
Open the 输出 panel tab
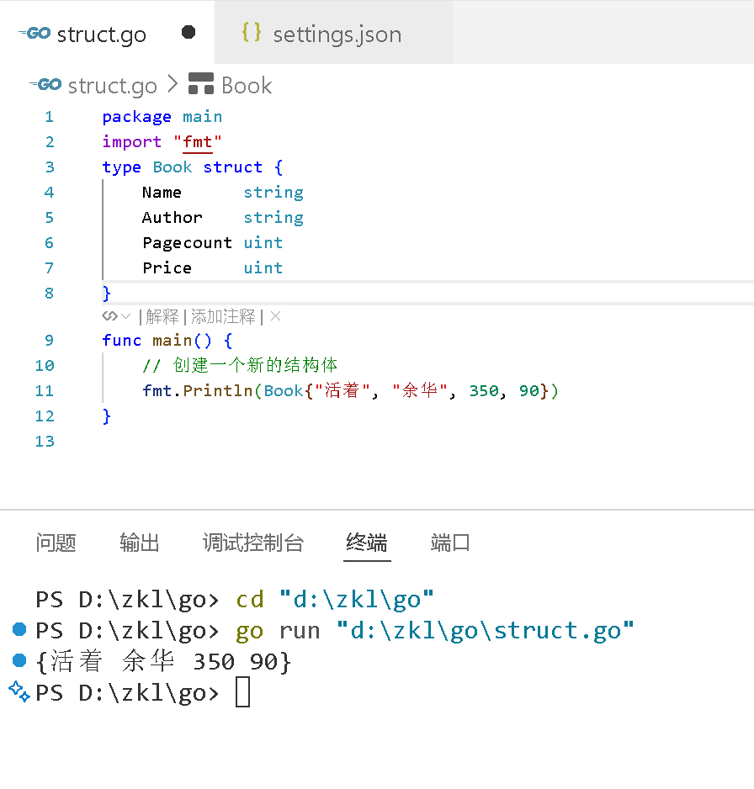pyautogui.click(x=139, y=543)
